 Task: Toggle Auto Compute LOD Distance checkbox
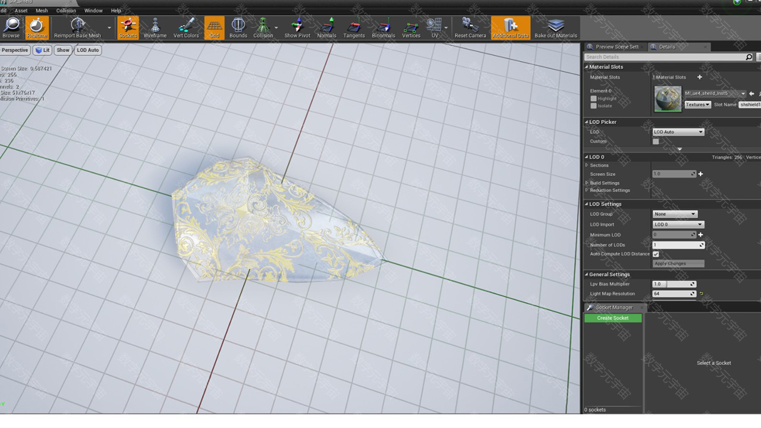click(656, 254)
